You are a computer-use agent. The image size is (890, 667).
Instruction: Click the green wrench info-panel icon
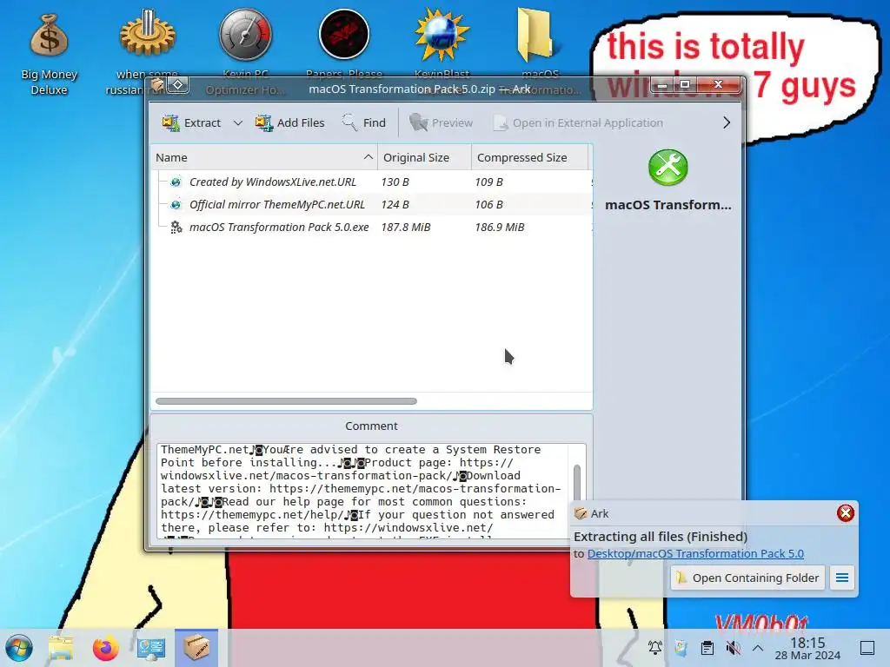pyautogui.click(x=668, y=168)
